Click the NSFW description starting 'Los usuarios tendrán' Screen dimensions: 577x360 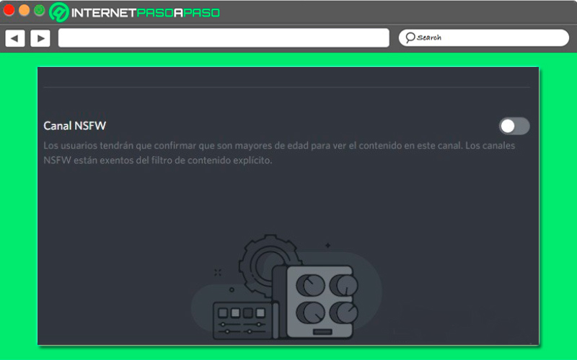[x=279, y=153]
